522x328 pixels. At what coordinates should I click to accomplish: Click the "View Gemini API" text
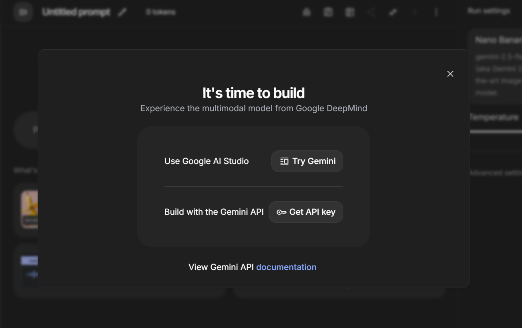click(x=221, y=267)
